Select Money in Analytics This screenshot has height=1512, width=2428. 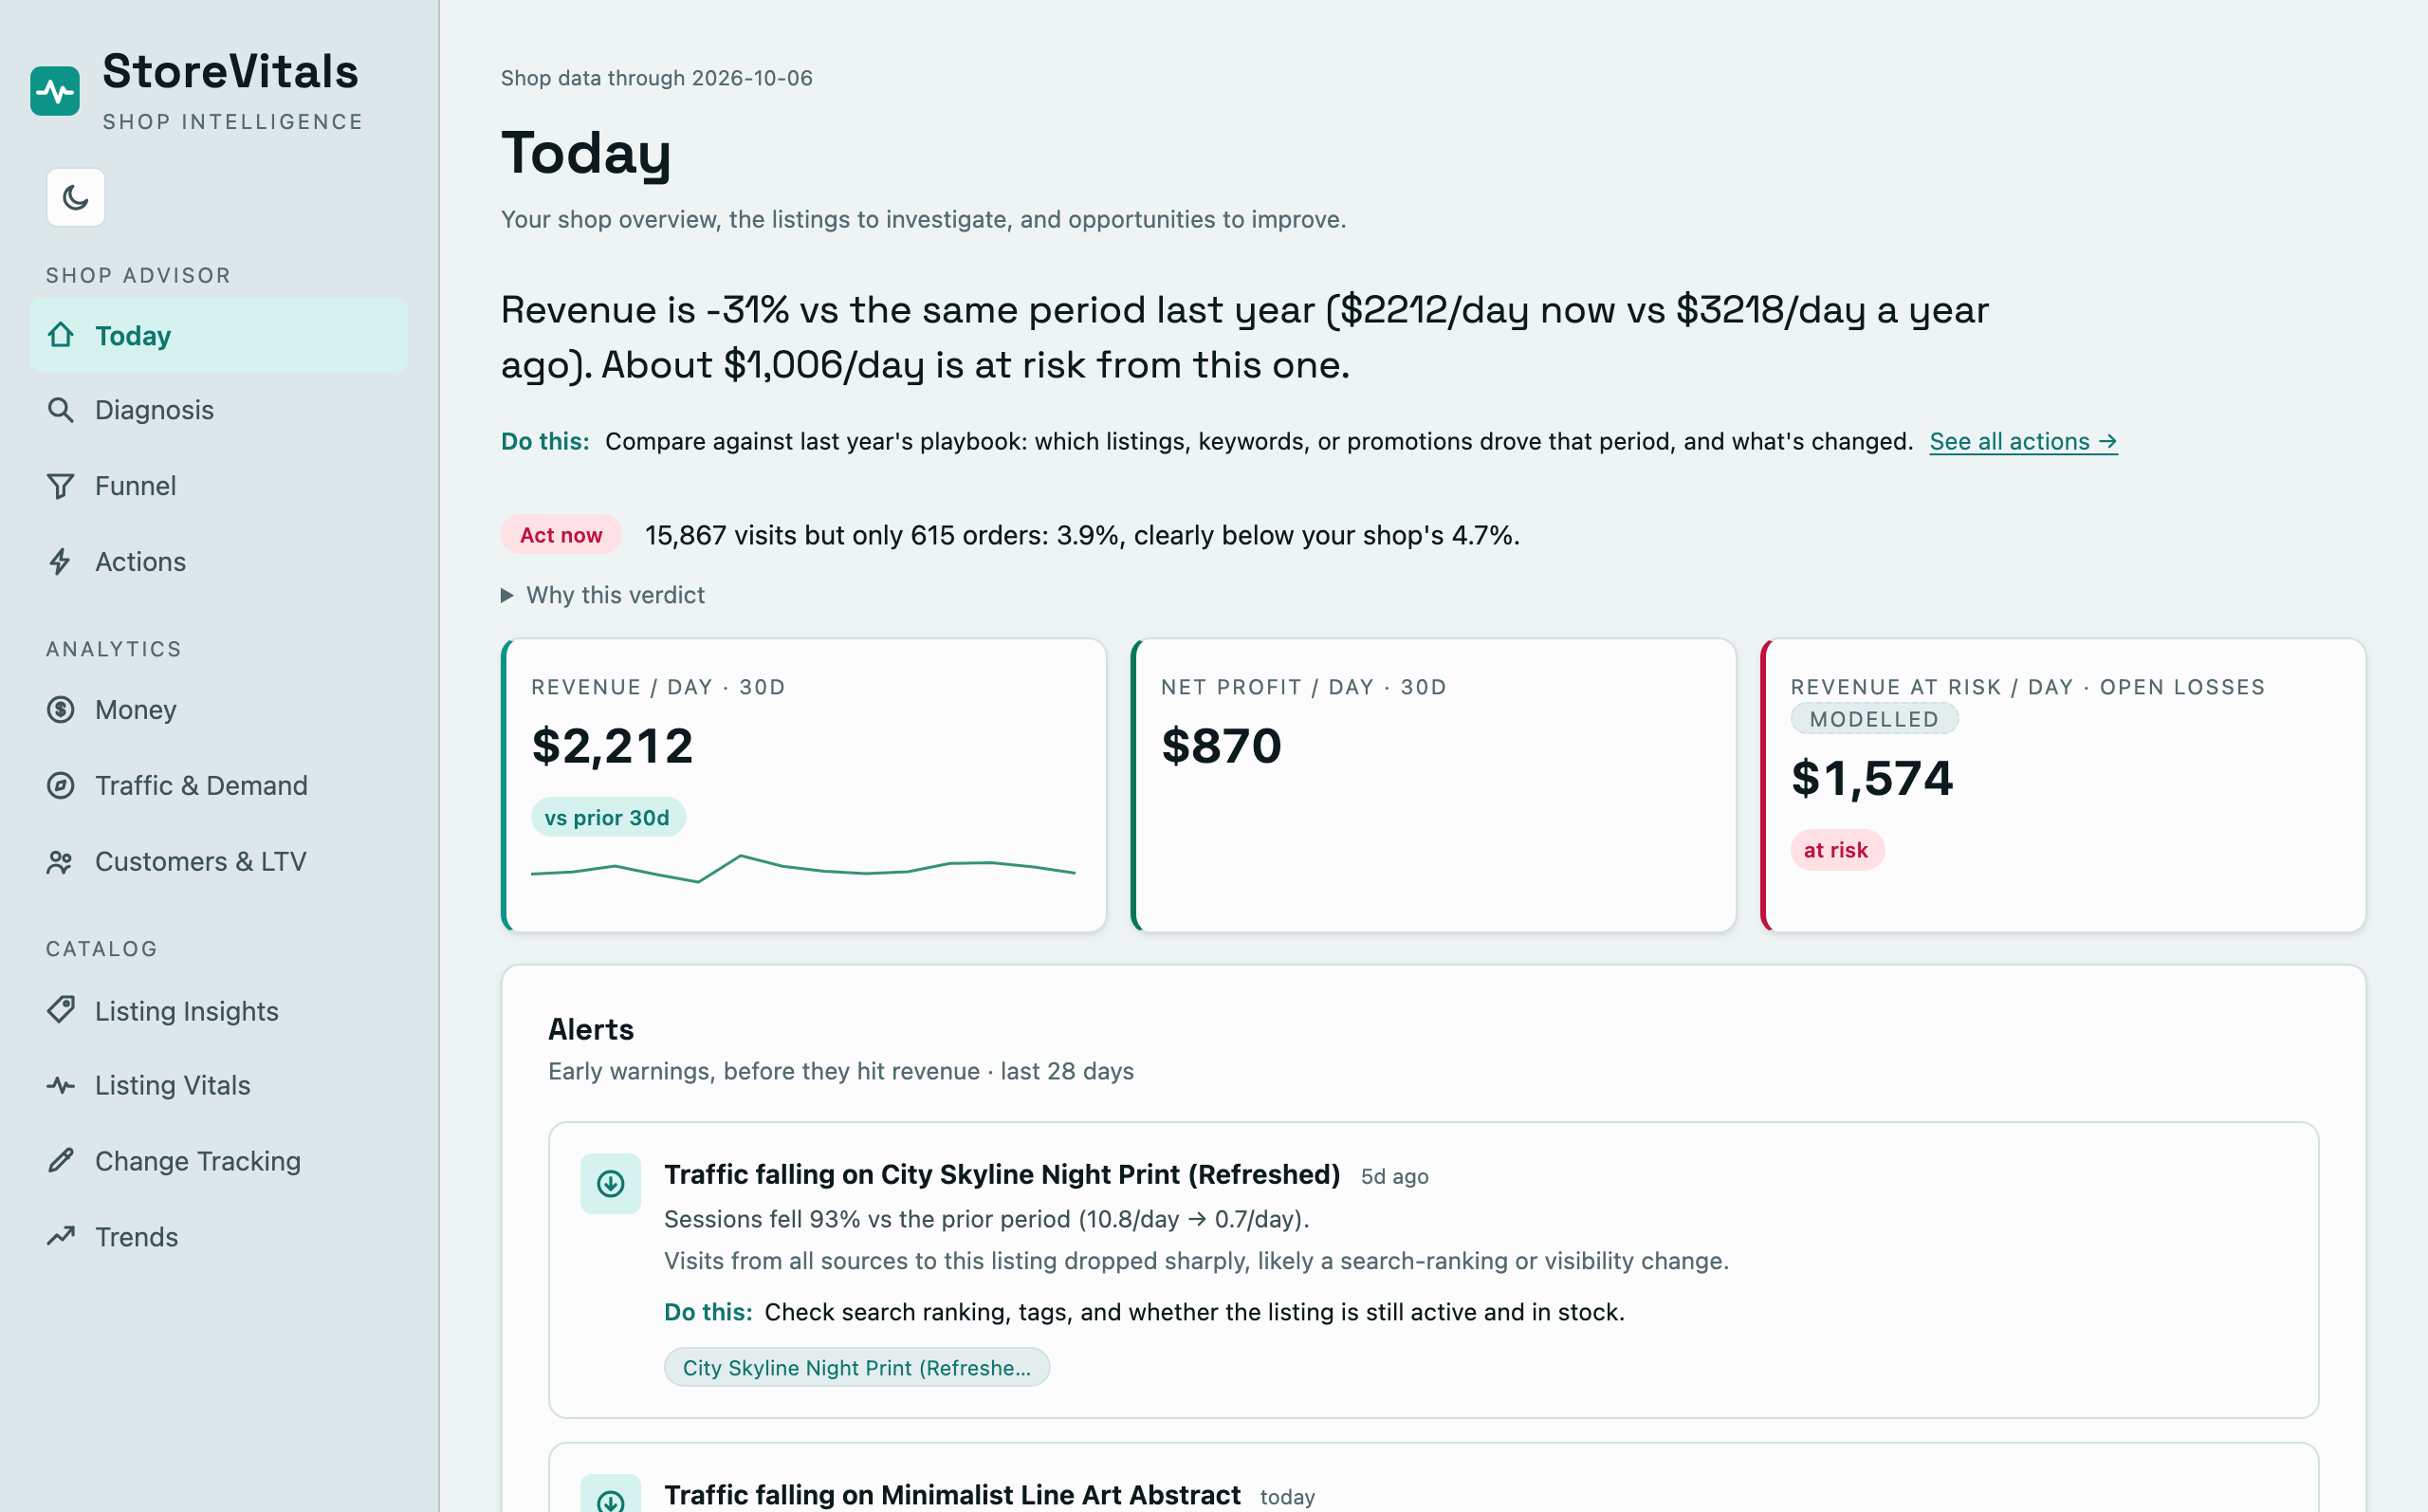(x=219, y=710)
